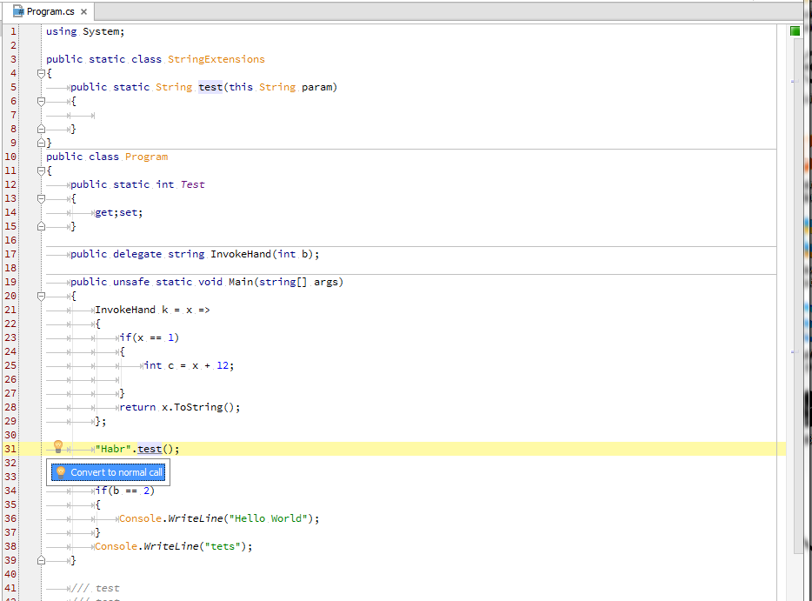The height and width of the screenshot is (601, 812).
Task: Collapse the Program class fold marker
Action: pos(41,170)
